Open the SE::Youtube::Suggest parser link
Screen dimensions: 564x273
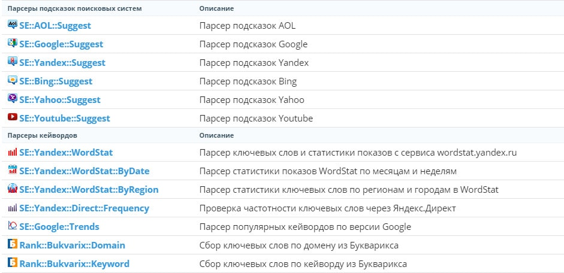[65, 119]
